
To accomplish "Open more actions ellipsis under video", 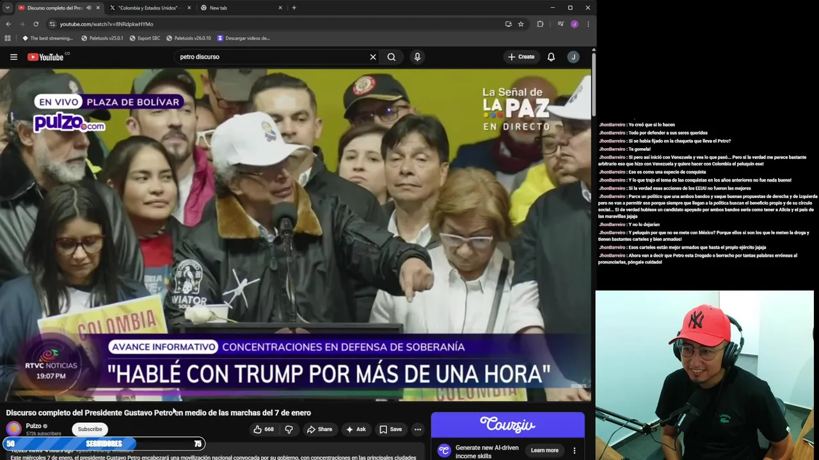I will (x=418, y=429).
